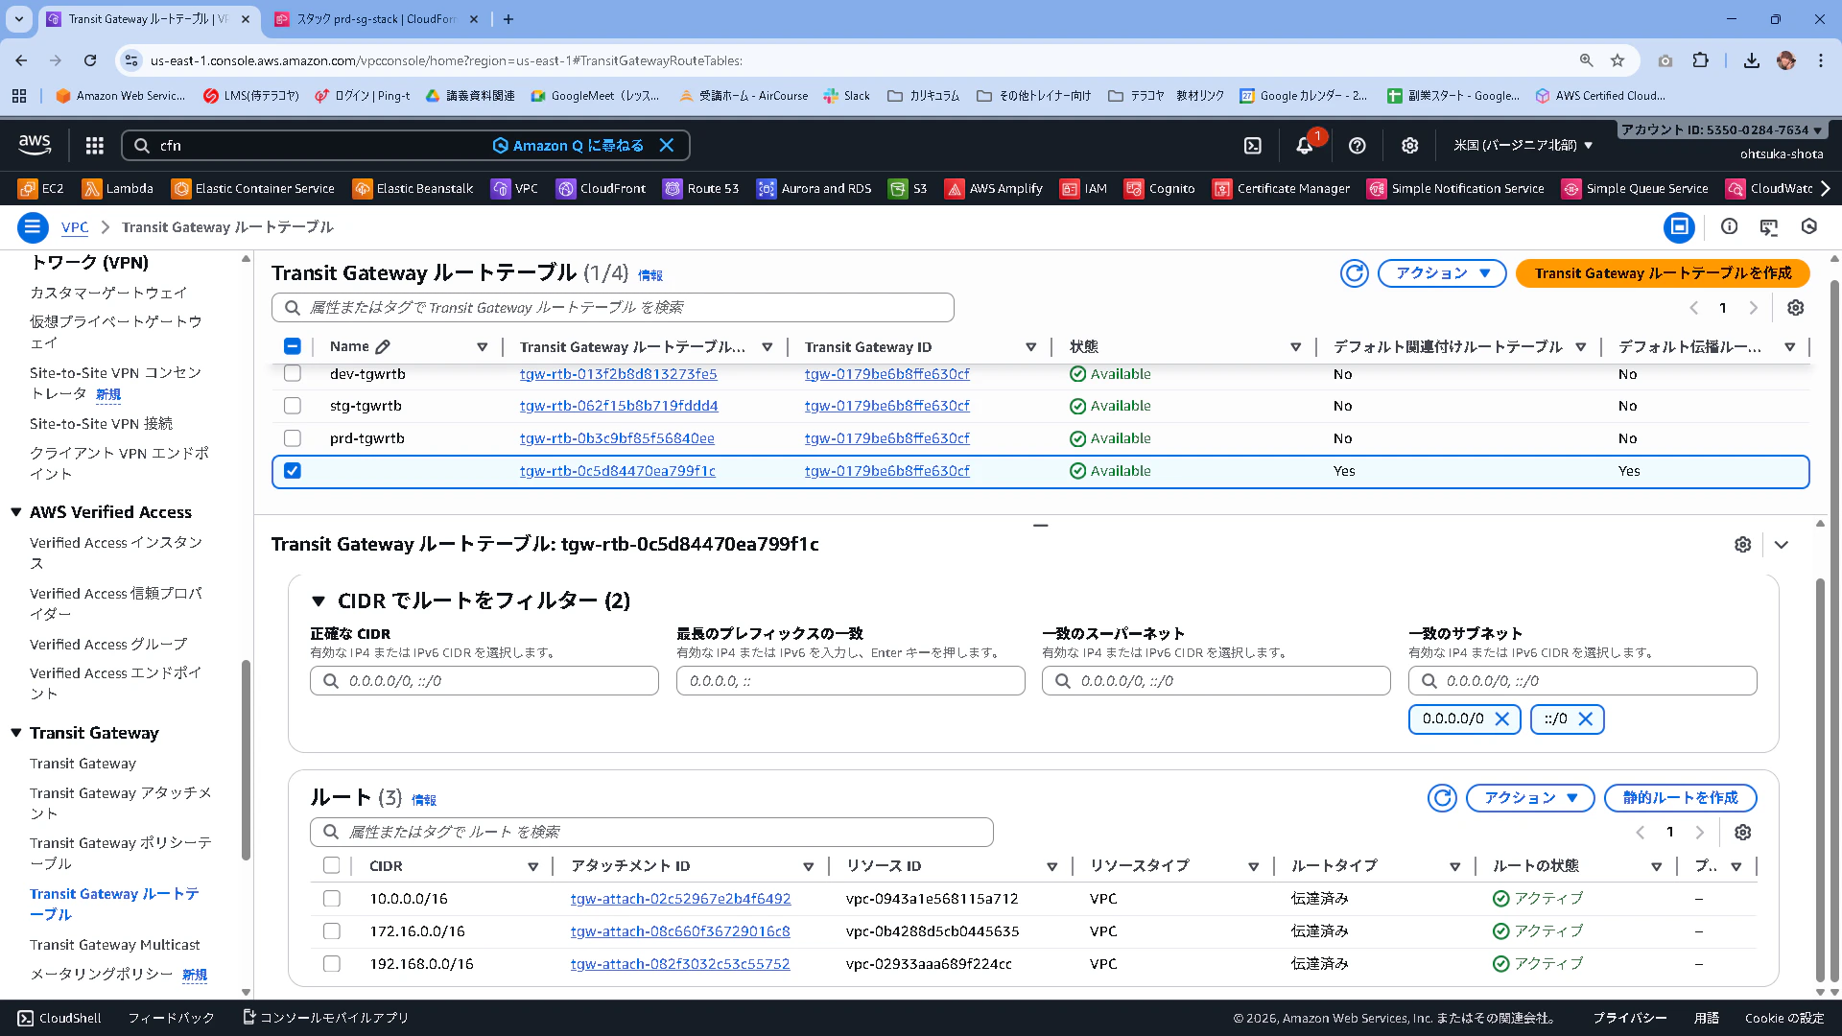Open the region selector 米国 (バージニア北部)
Screen dimensions: 1842x1036
(1523, 146)
